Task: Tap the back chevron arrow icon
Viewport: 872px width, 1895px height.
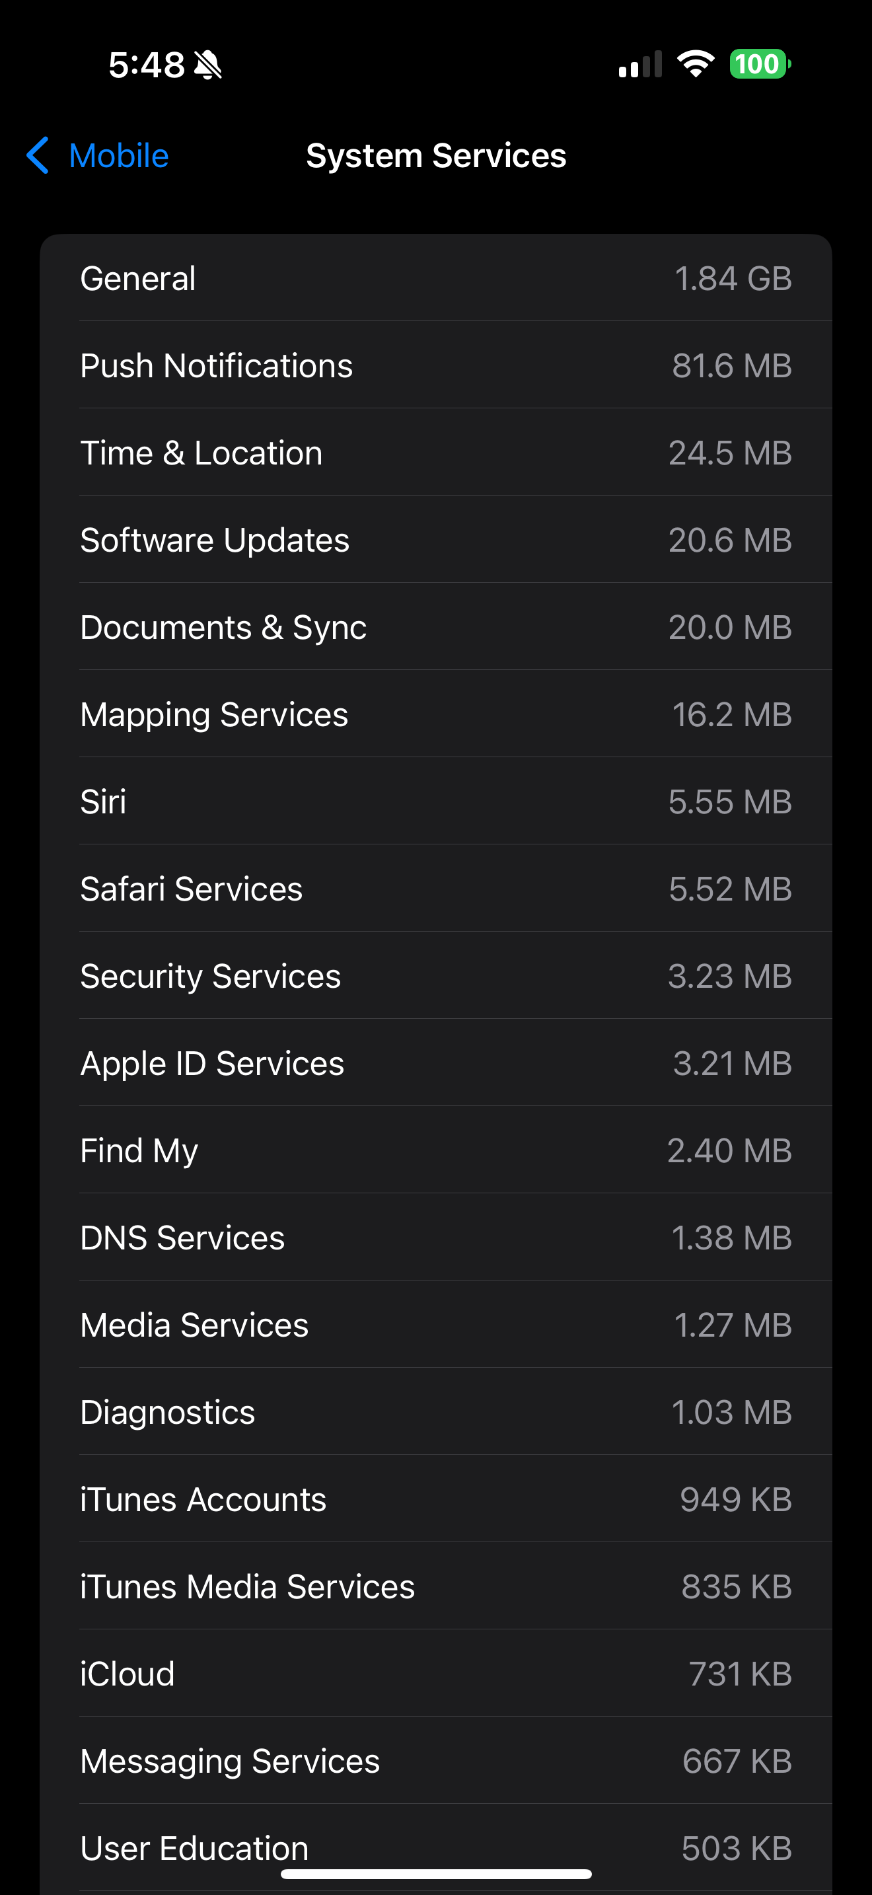Action: pyautogui.click(x=38, y=155)
